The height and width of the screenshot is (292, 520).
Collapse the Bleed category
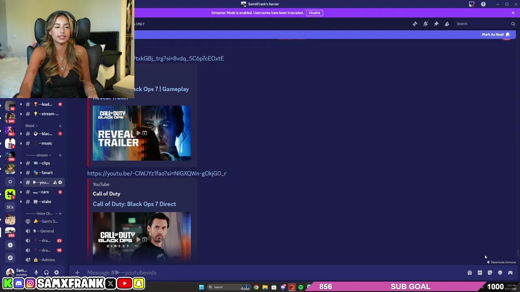click(x=31, y=126)
